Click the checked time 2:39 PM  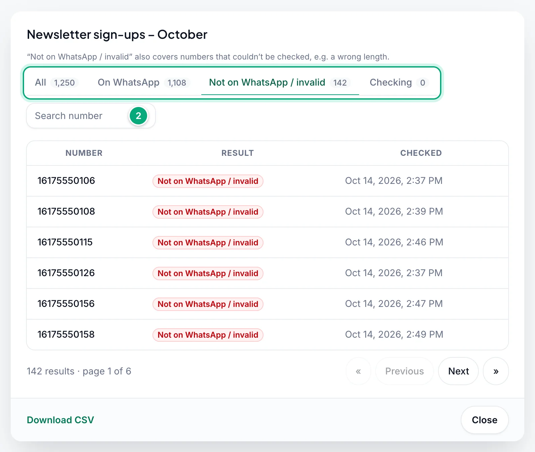(394, 212)
